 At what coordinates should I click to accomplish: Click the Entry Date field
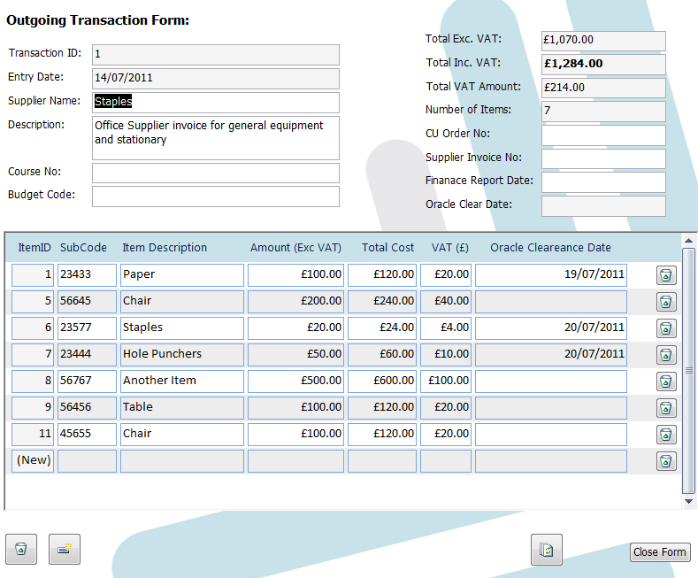coord(216,78)
